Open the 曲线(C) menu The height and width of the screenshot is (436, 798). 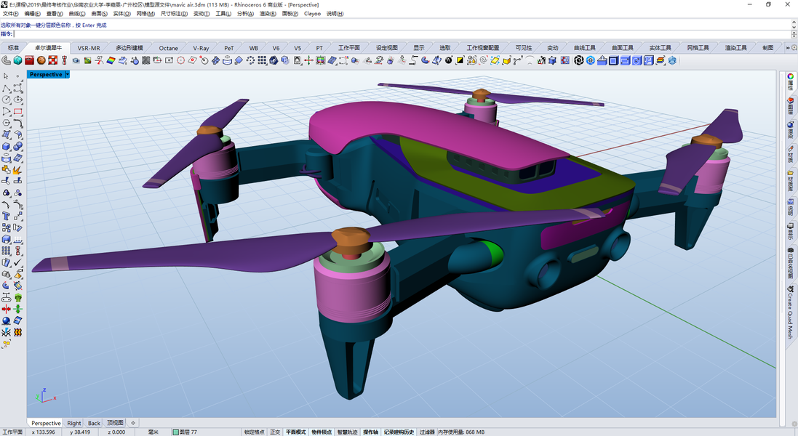tap(77, 14)
